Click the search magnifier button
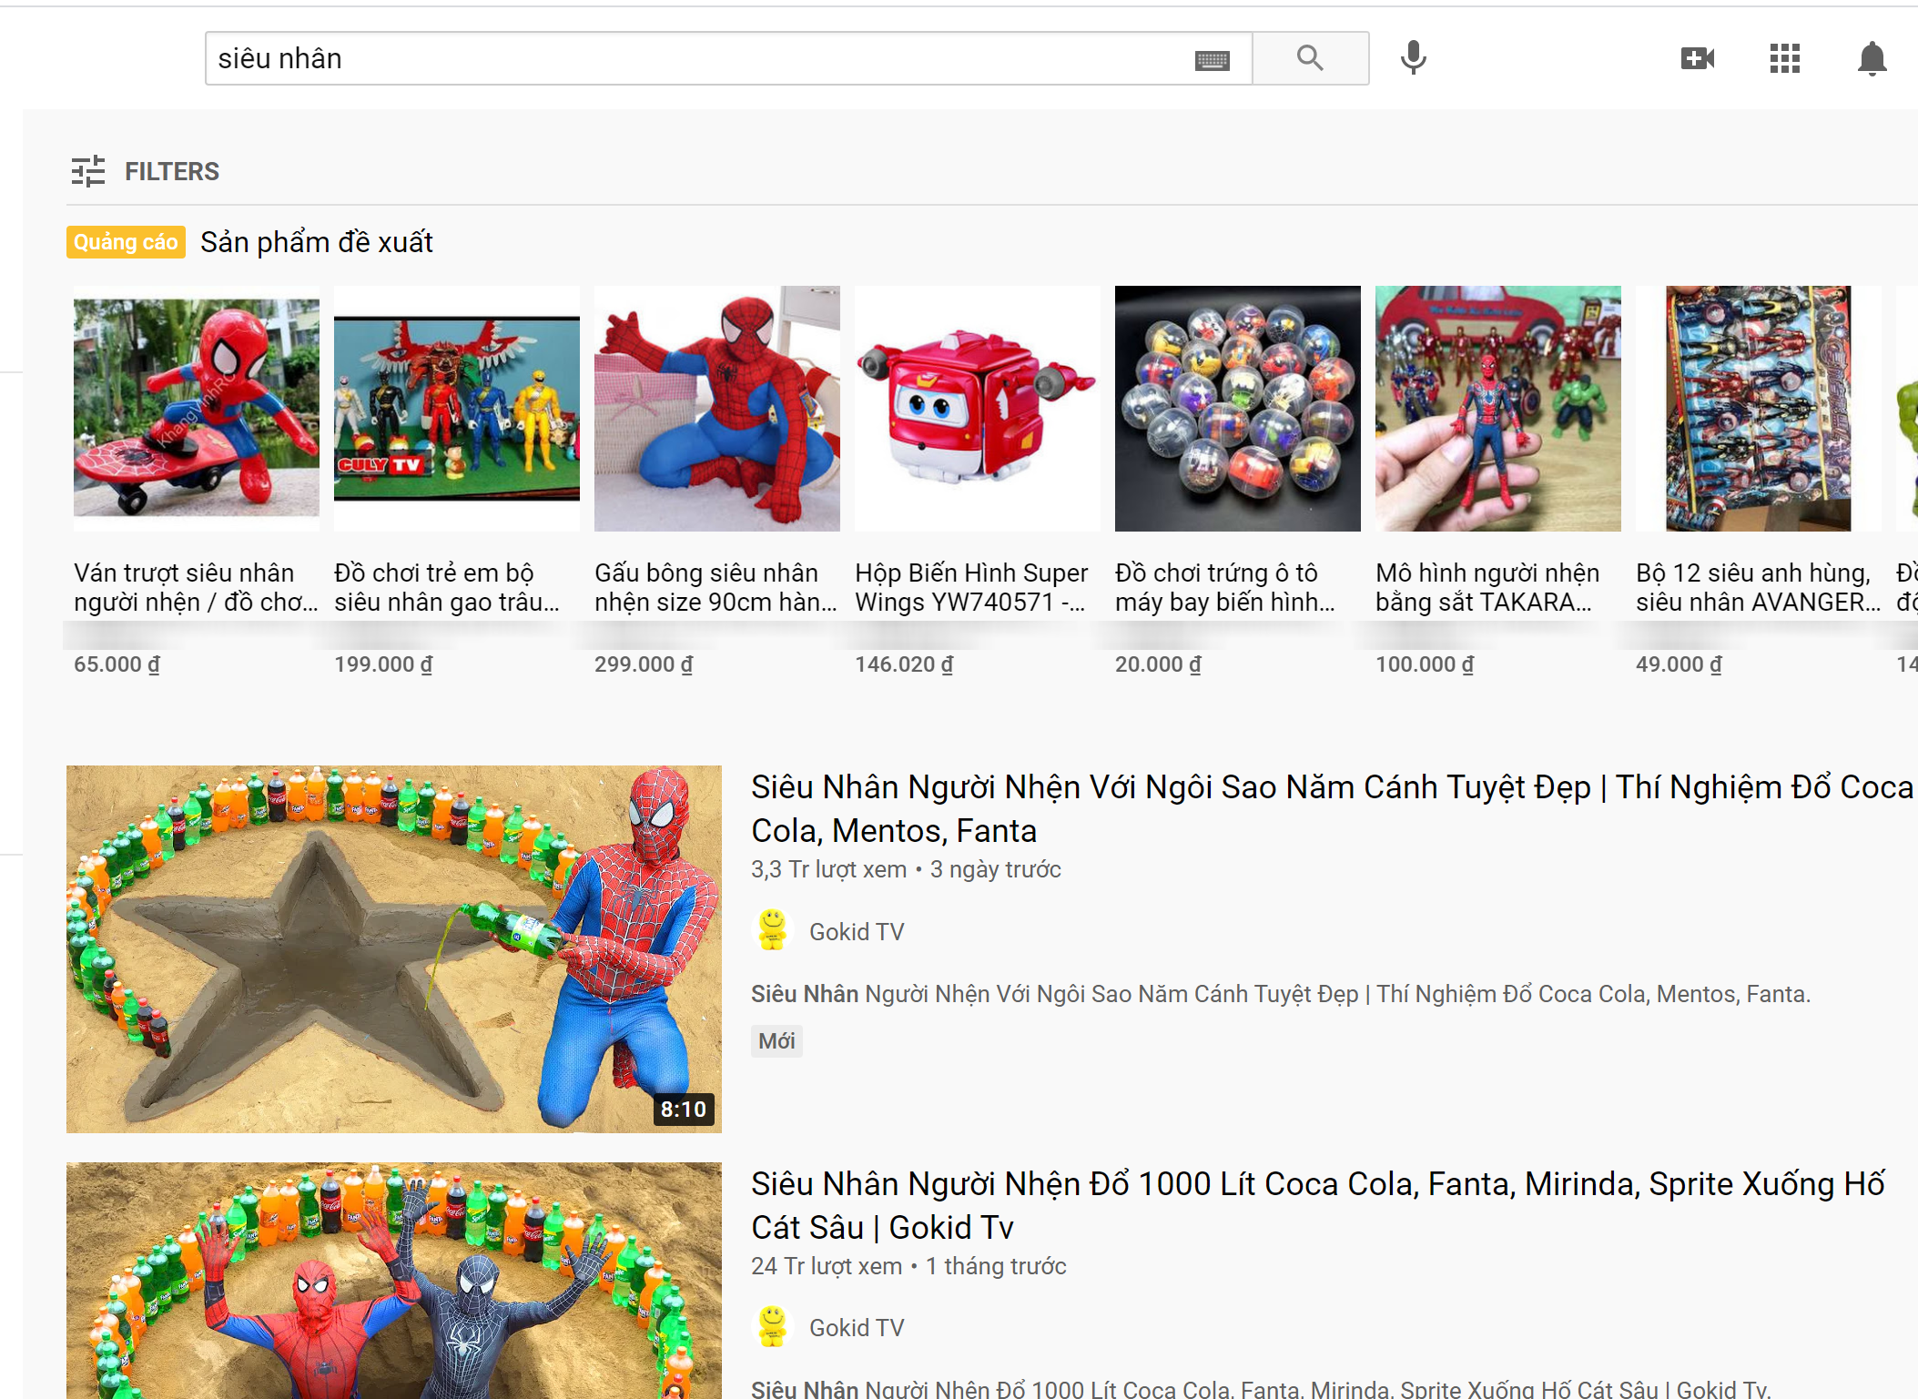Screen dimensions: 1918x1399 [1310, 58]
